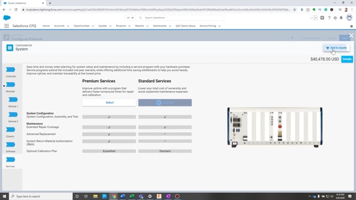Screen dimensions: 356x200
Task: Click the browser address bar URL
Action: pos(158,9)
